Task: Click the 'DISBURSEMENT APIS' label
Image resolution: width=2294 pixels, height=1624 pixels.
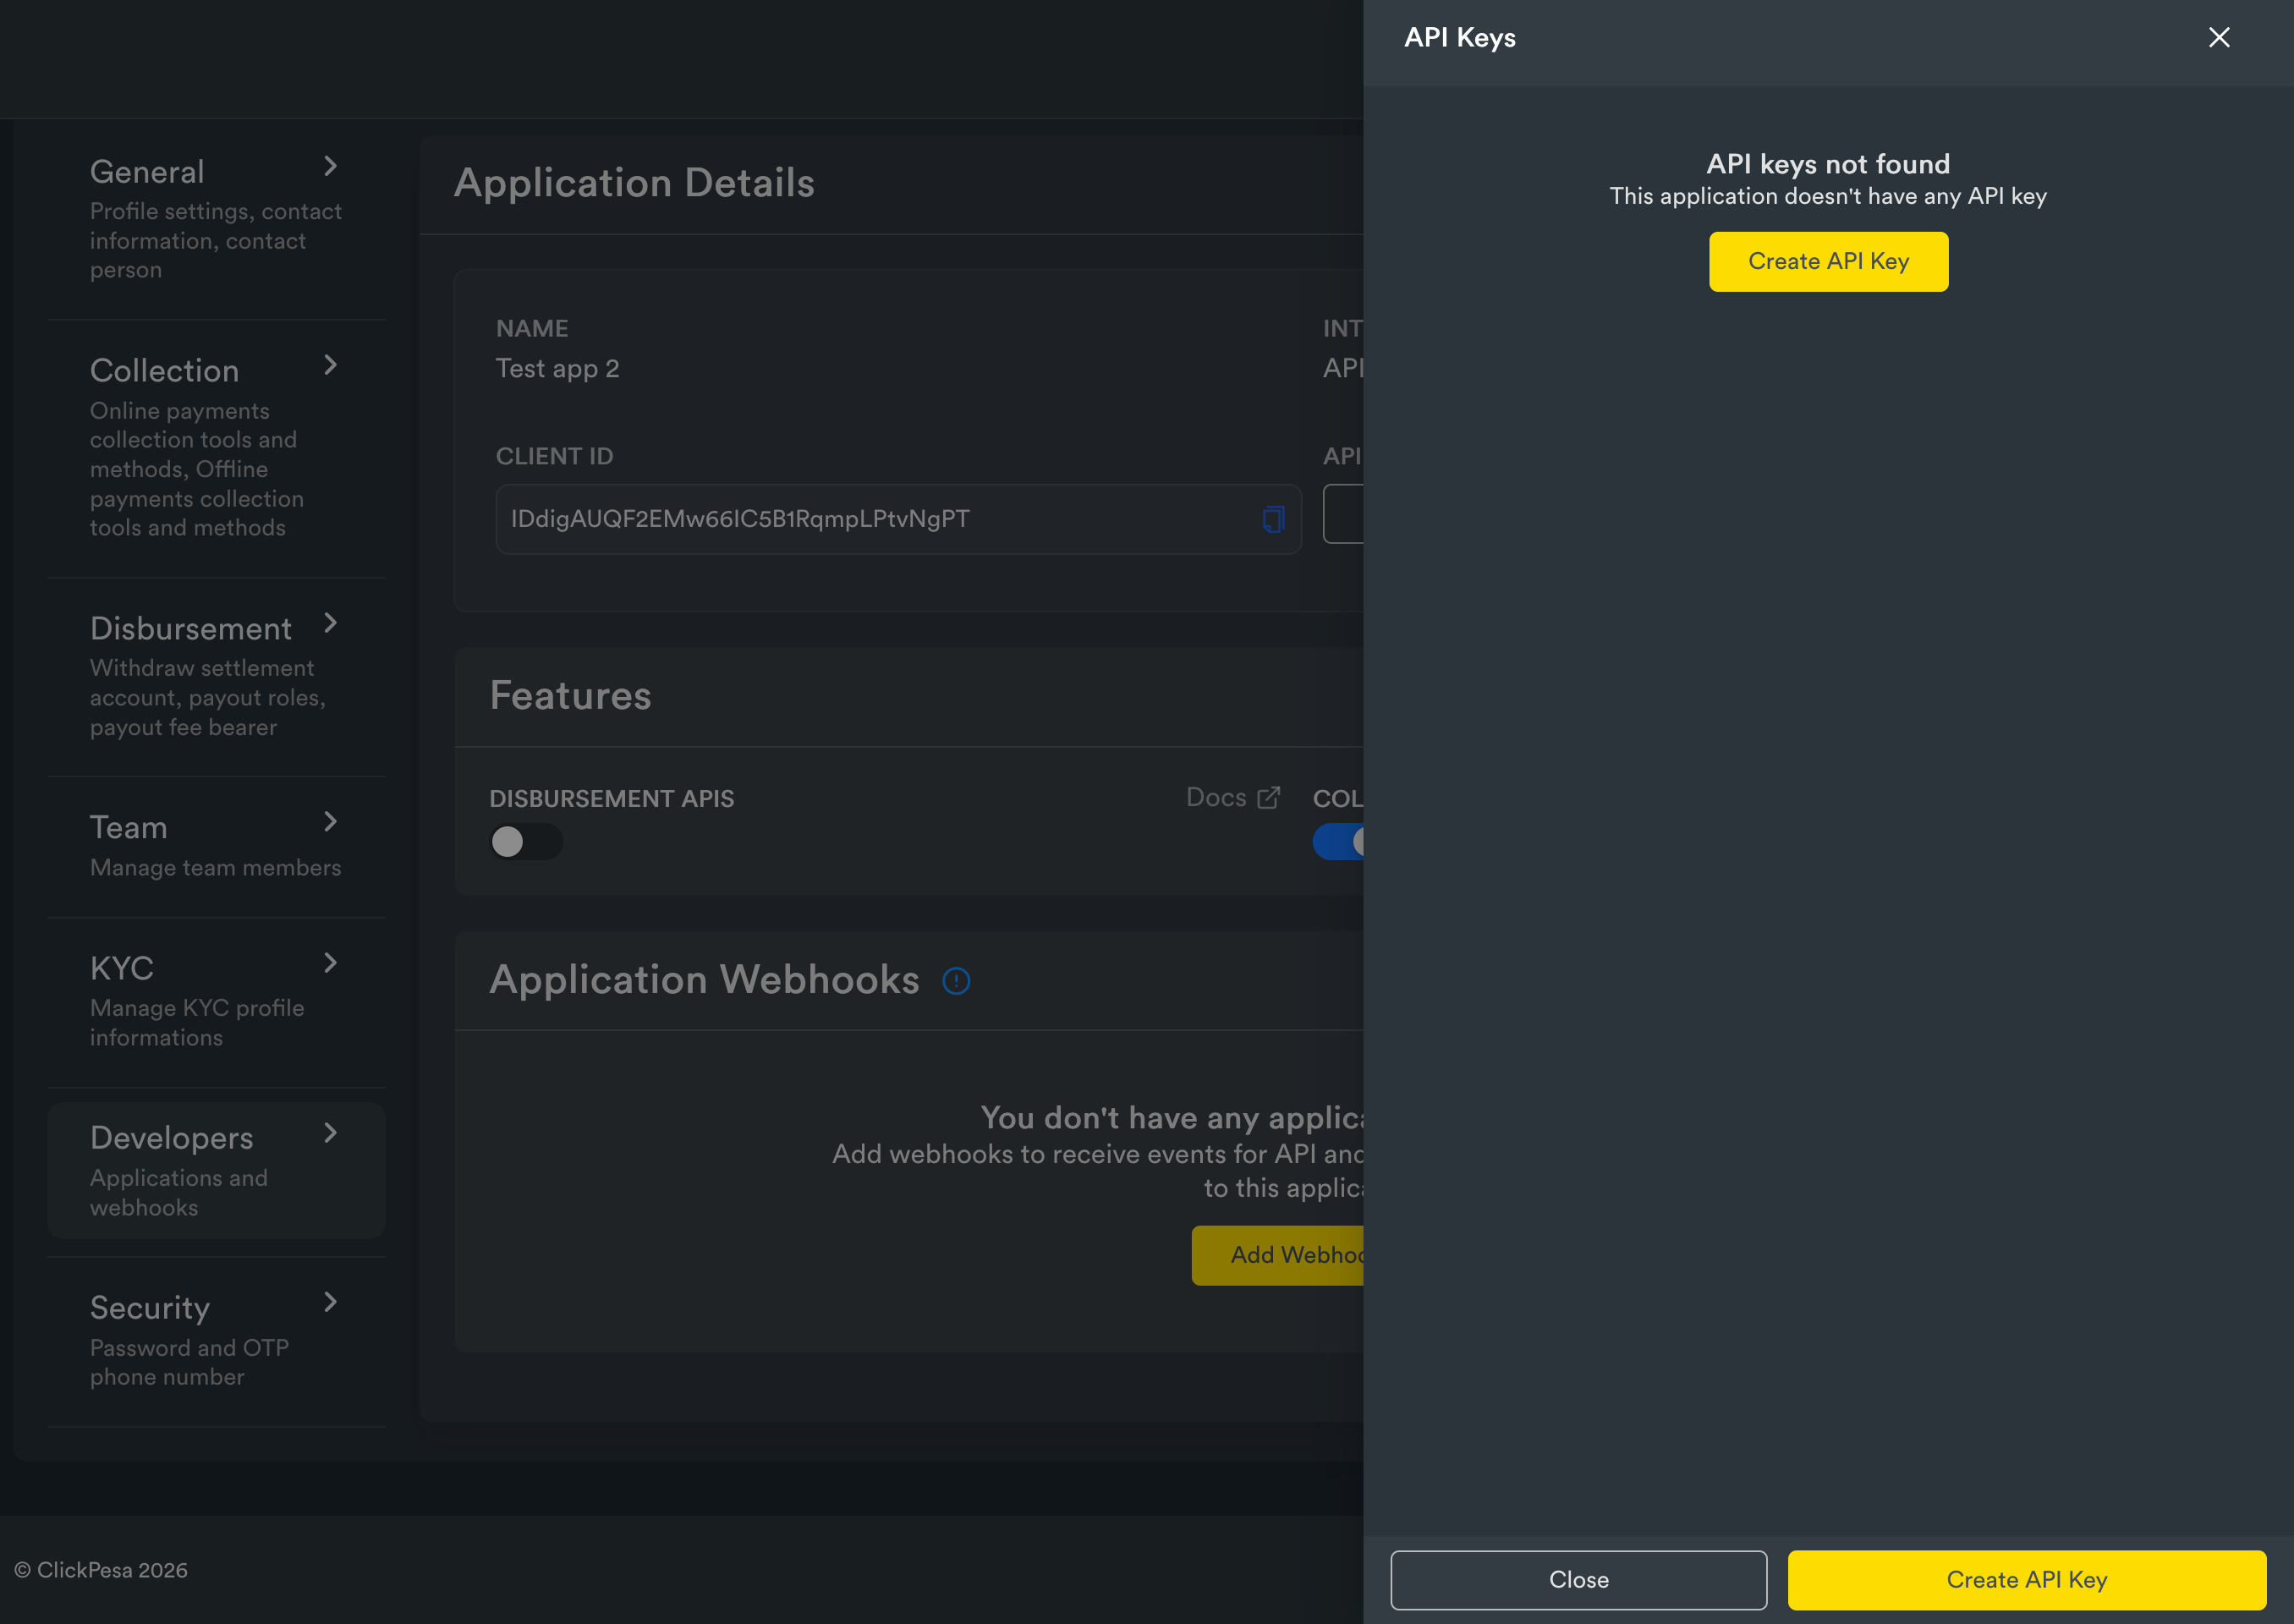Action: tap(611, 799)
